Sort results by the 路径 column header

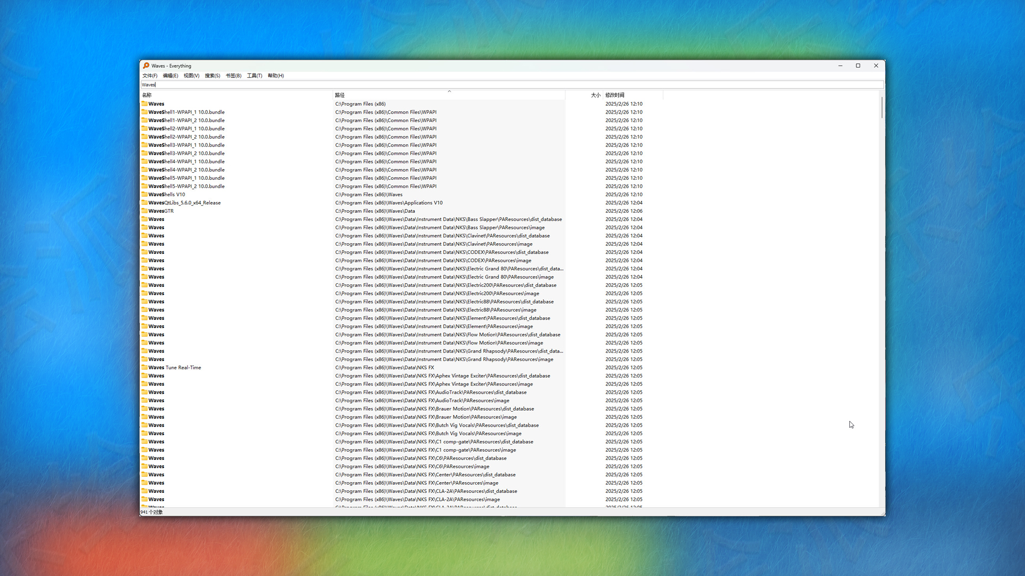(449, 95)
